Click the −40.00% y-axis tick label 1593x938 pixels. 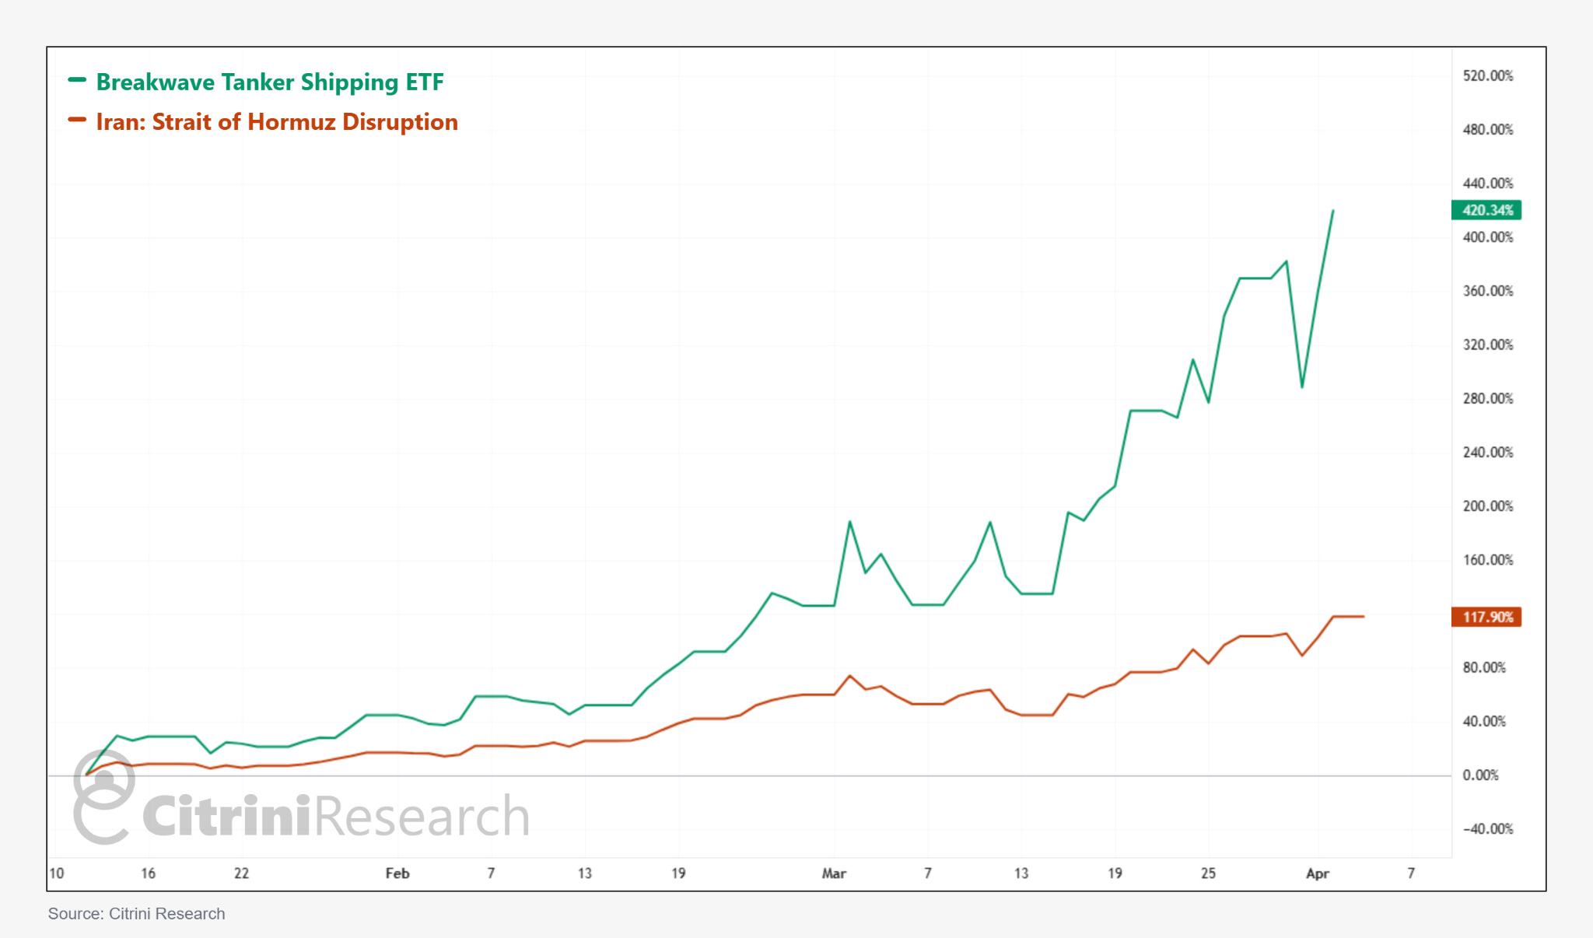(x=1487, y=829)
